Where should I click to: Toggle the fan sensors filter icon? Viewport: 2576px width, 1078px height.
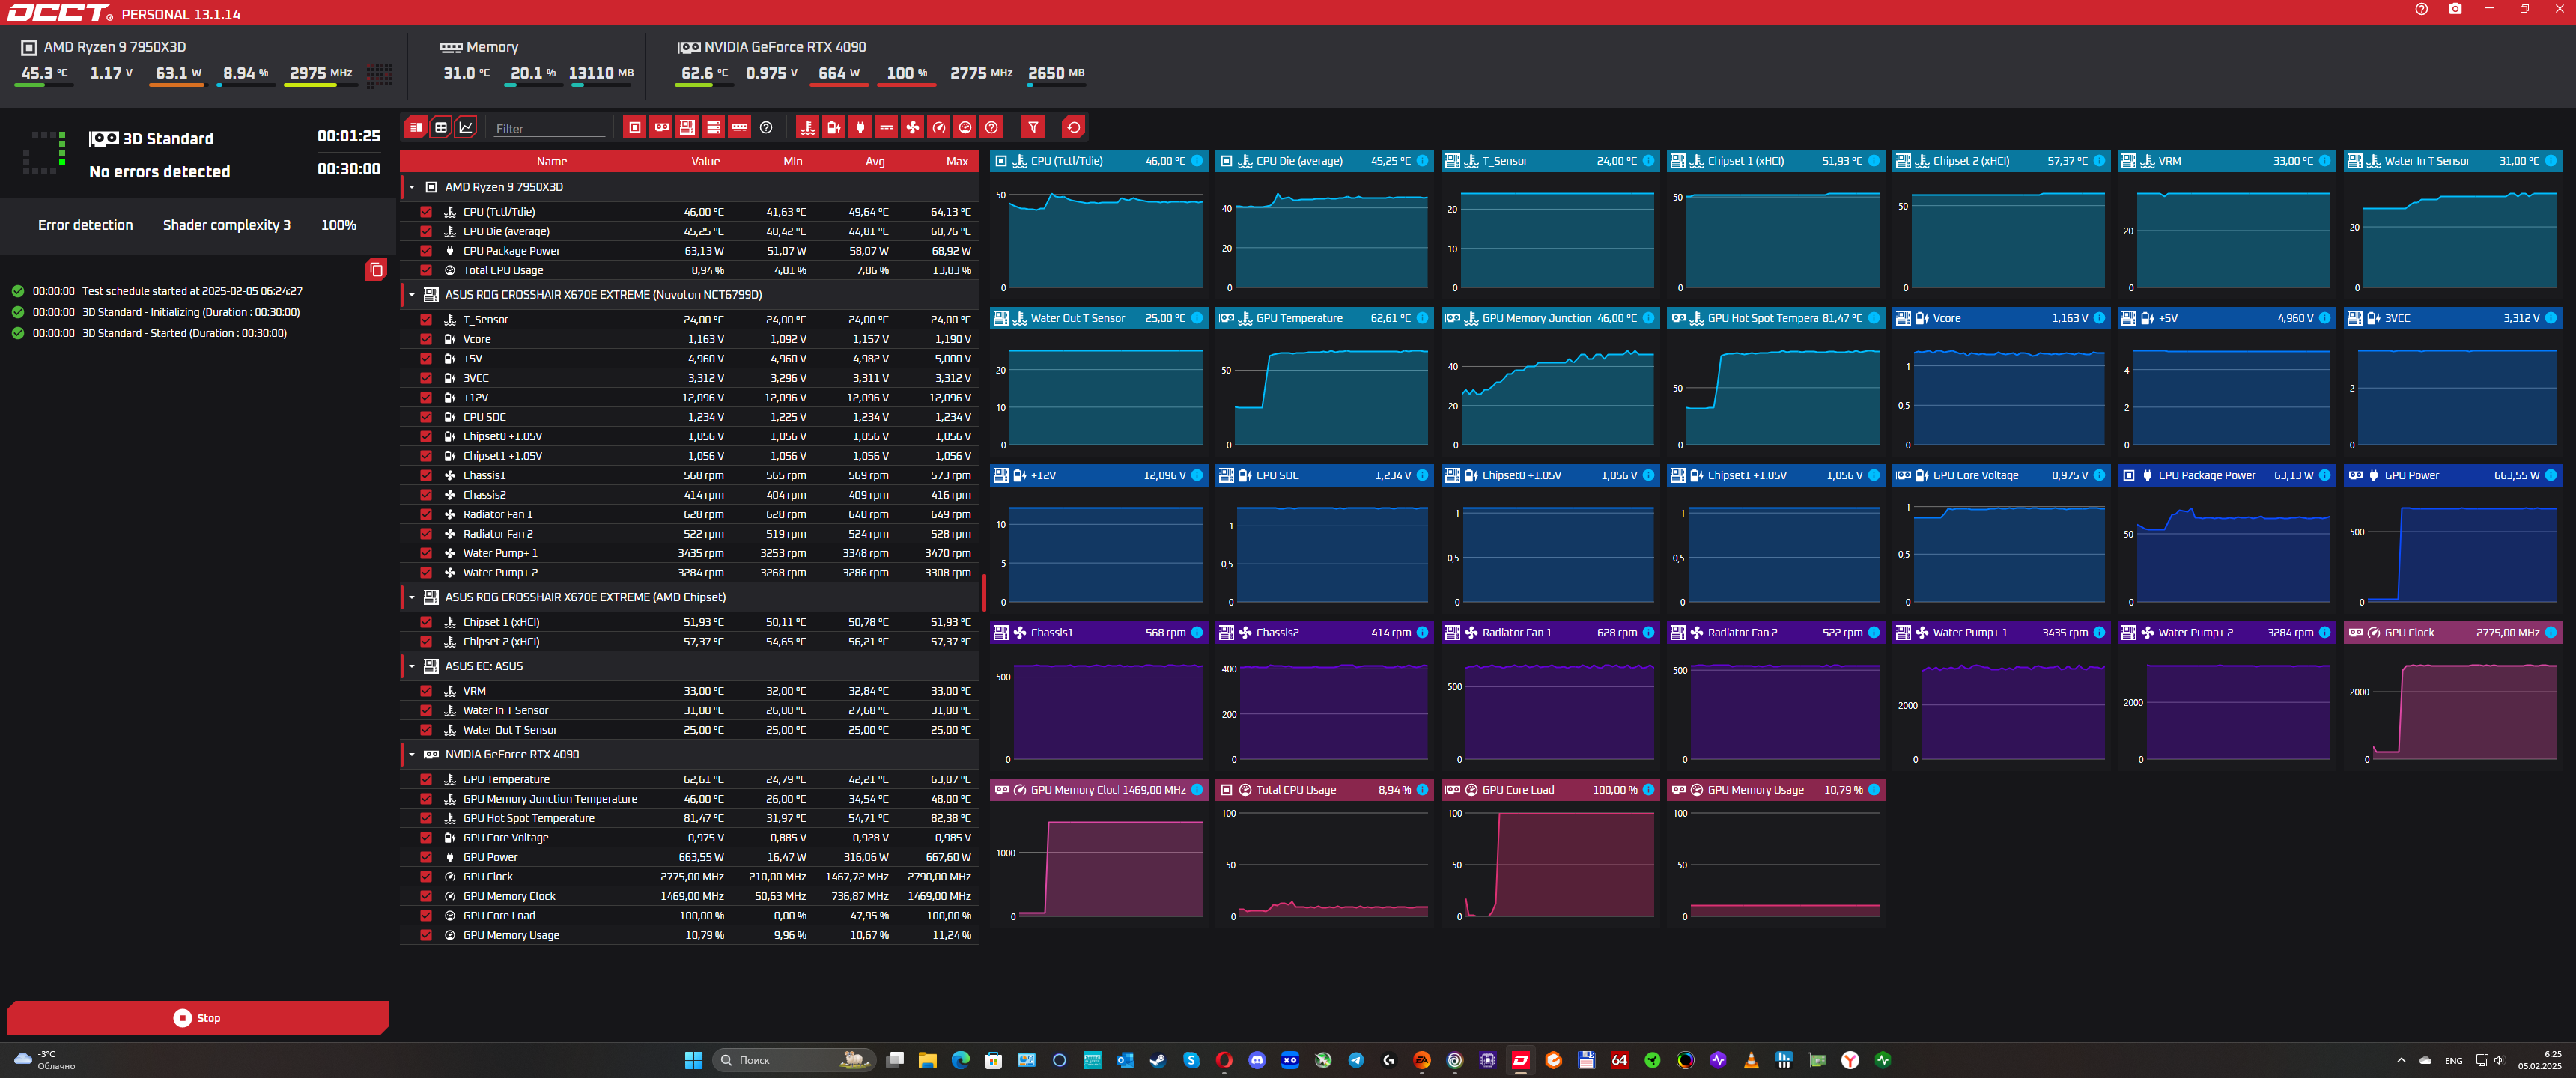pyautogui.click(x=912, y=127)
